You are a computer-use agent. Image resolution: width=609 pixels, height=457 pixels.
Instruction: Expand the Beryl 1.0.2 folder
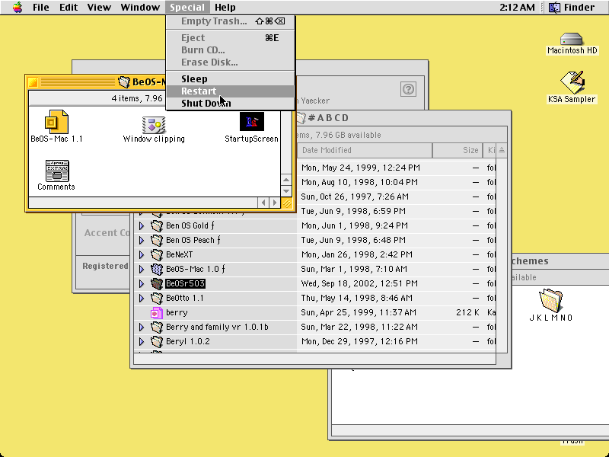coord(142,341)
